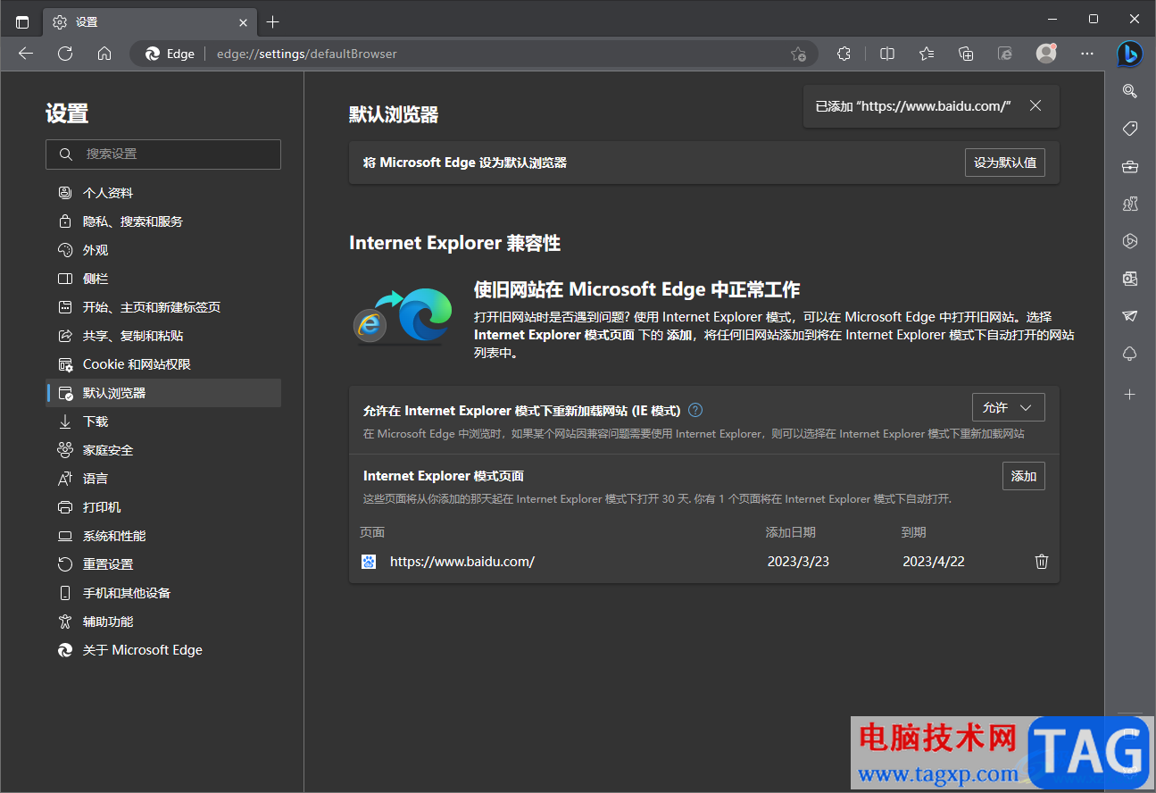1156x793 pixels.
Task: Open the sidebar Microsoft 365 icon
Action: coord(1130,241)
